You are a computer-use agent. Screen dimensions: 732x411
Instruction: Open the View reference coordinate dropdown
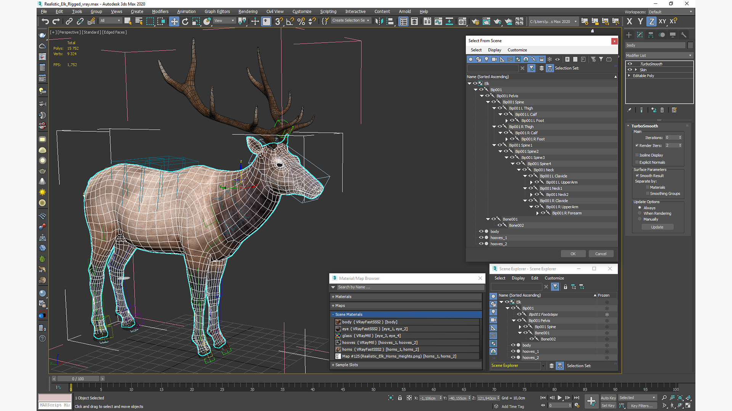pos(224,21)
